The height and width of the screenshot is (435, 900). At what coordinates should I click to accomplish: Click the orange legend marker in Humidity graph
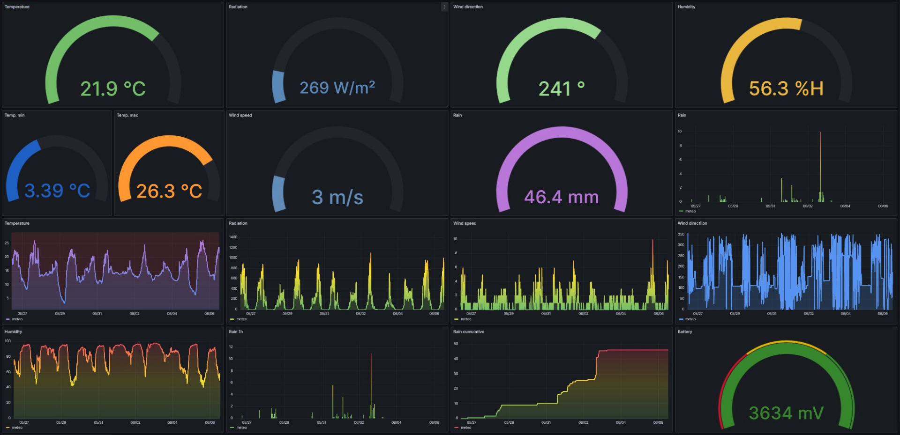tap(8, 428)
